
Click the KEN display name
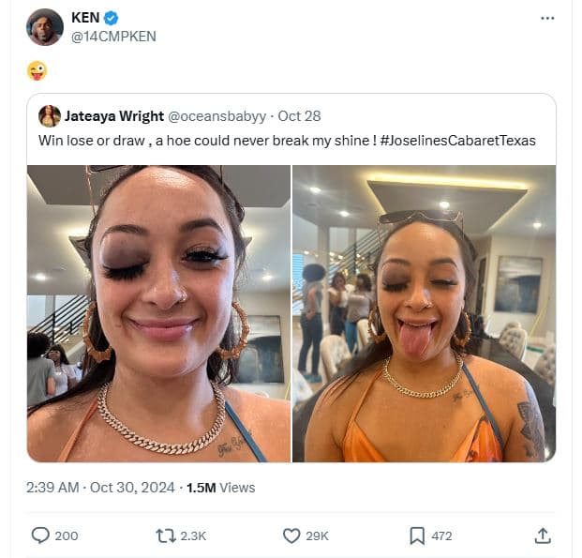click(x=85, y=19)
